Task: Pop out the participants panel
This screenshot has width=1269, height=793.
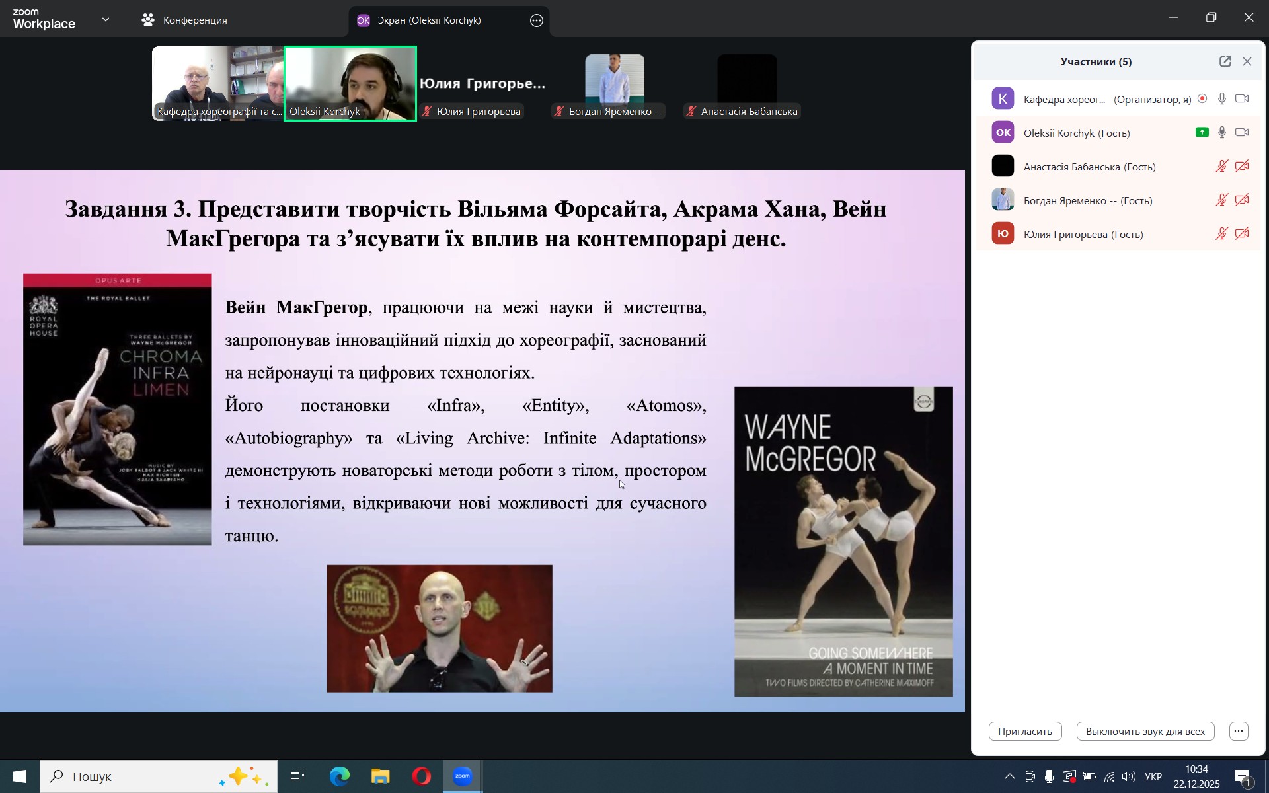Action: [1225, 61]
